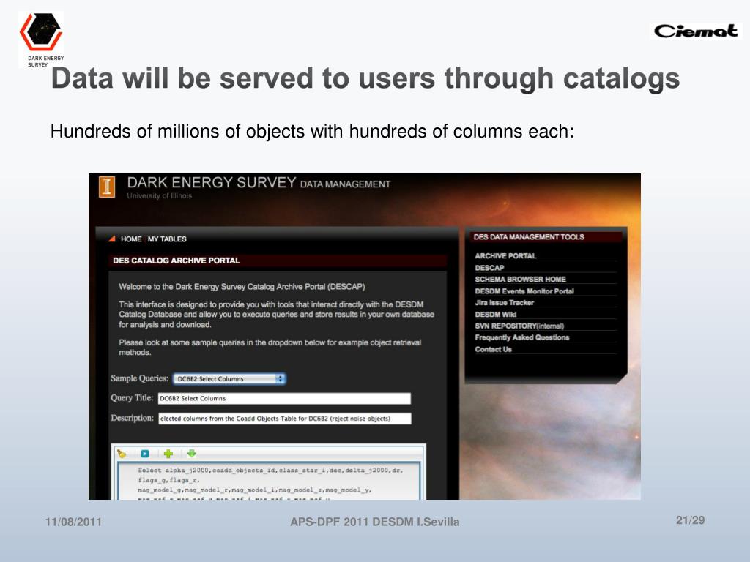The image size is (750, 562).
Task: Click inside the SQL query editor
Action: 269,481
